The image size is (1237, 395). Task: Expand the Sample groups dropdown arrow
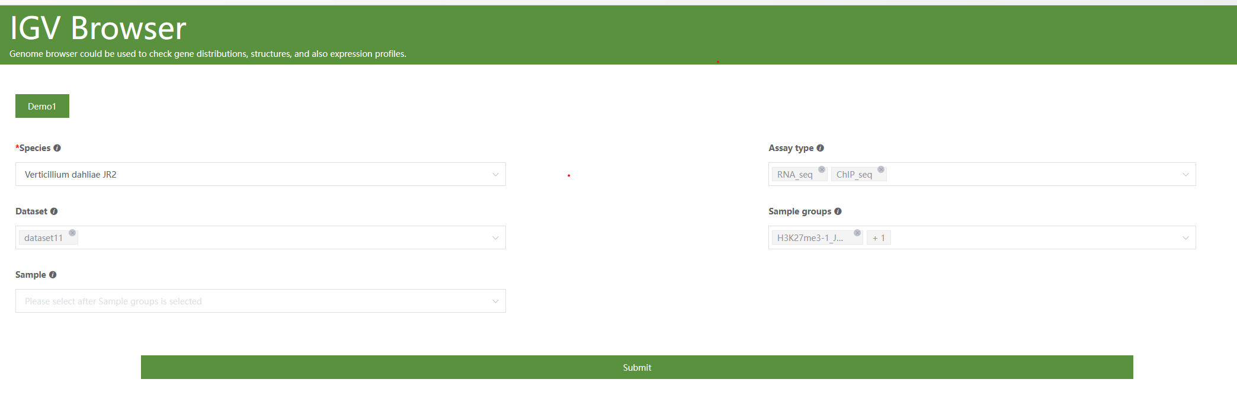[1185, 238]
